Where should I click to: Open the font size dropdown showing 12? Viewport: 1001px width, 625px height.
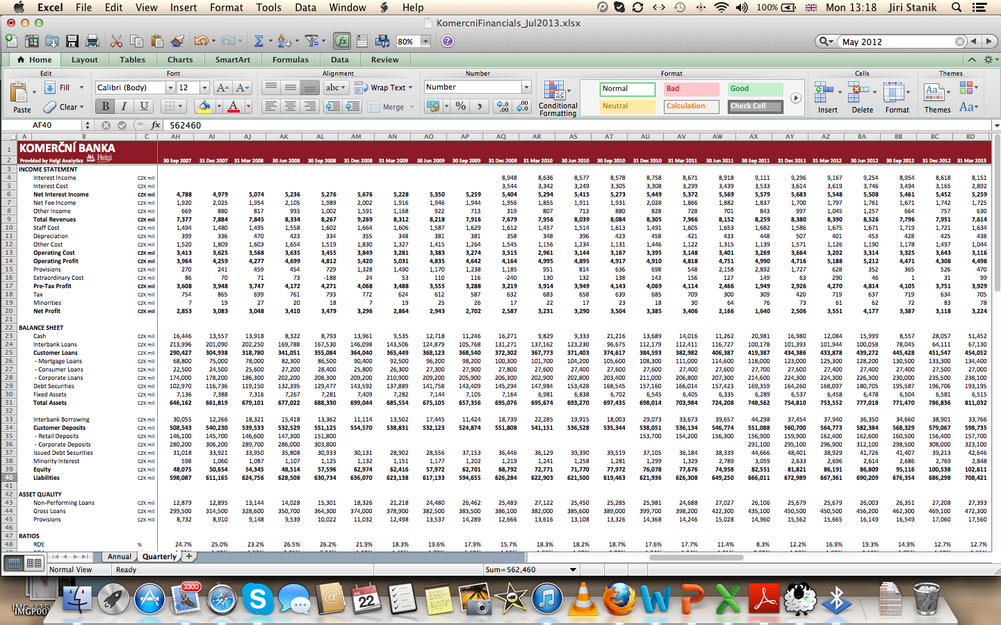(205, 87)
